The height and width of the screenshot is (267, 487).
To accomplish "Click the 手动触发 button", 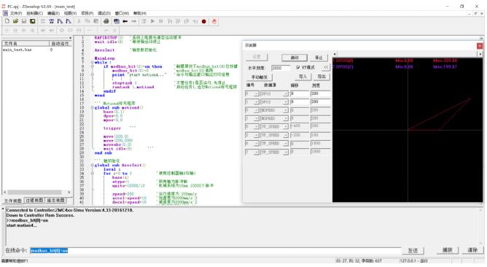I will [x=260, y=77].
